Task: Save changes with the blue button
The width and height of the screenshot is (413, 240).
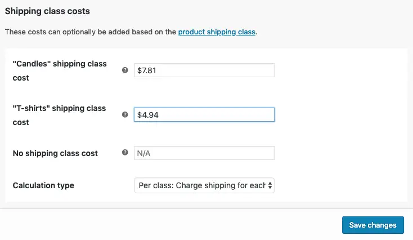Action: 373,225
